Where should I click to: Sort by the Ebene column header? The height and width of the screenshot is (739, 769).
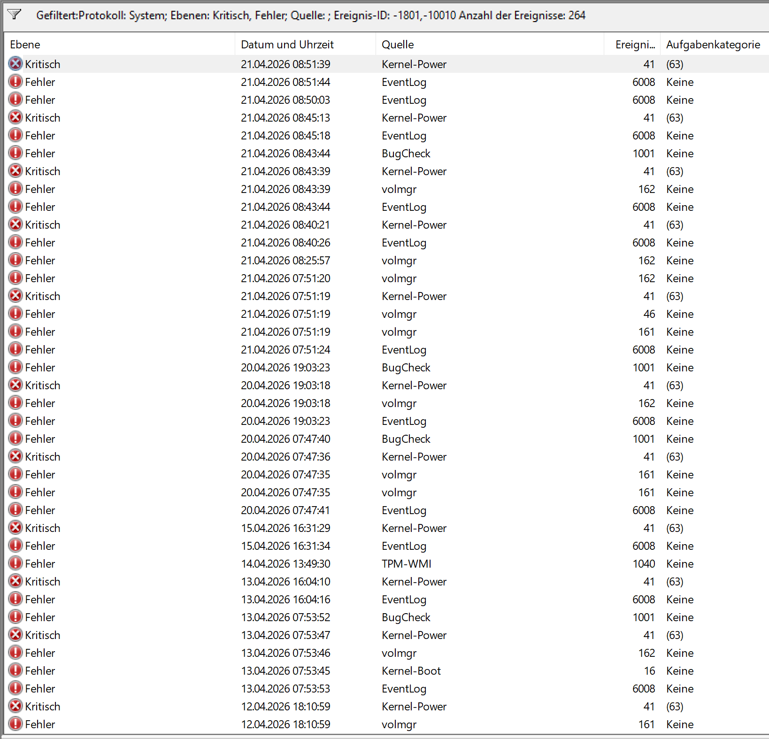[119, 45]
